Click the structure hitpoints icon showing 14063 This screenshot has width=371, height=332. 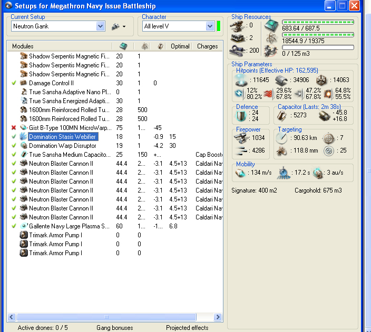[x=321, y=81]
